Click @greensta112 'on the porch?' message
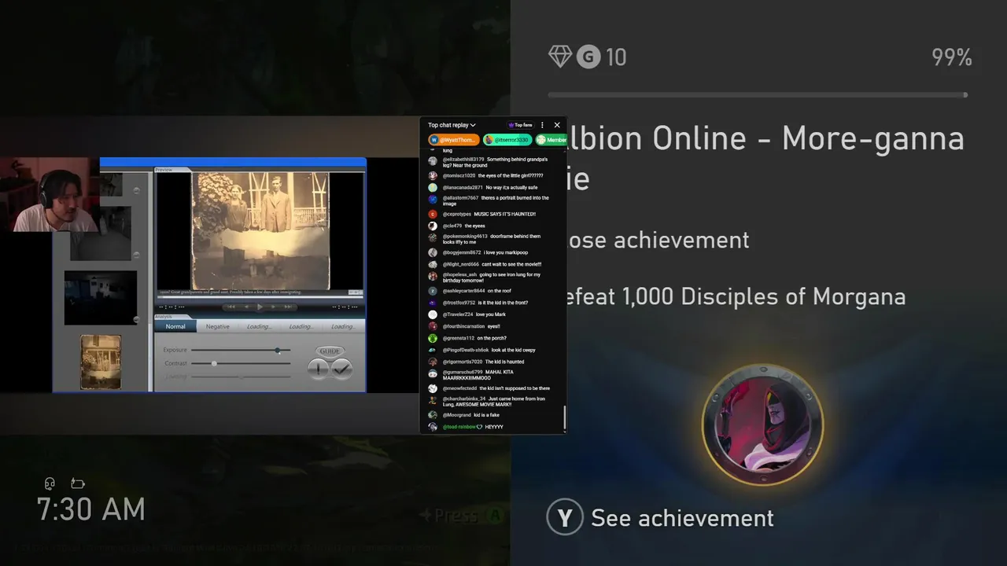 474,338
